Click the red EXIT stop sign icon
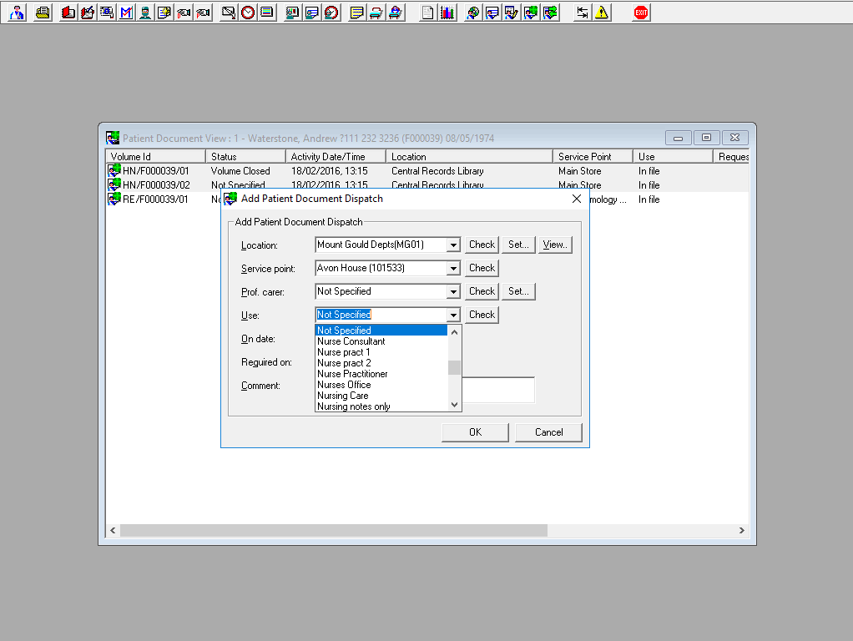 tap(641, 13)
